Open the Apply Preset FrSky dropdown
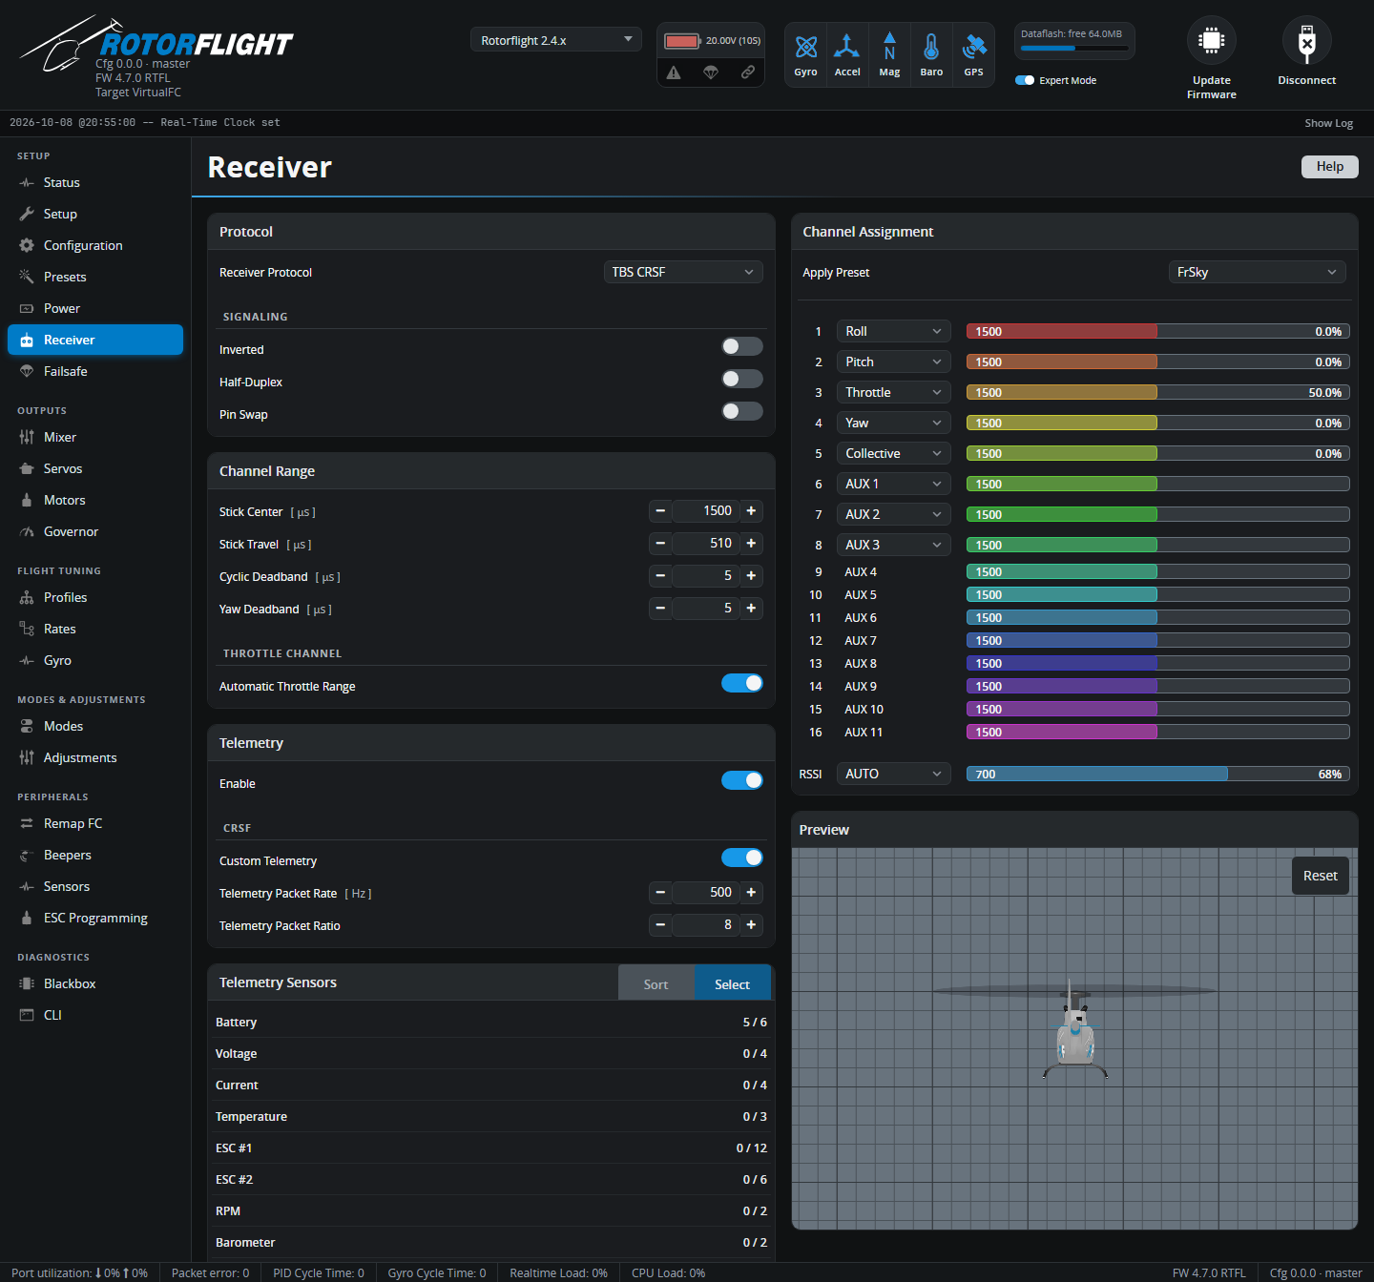The width and height of the screenshot is (1374, 1282). [1258, 272]
